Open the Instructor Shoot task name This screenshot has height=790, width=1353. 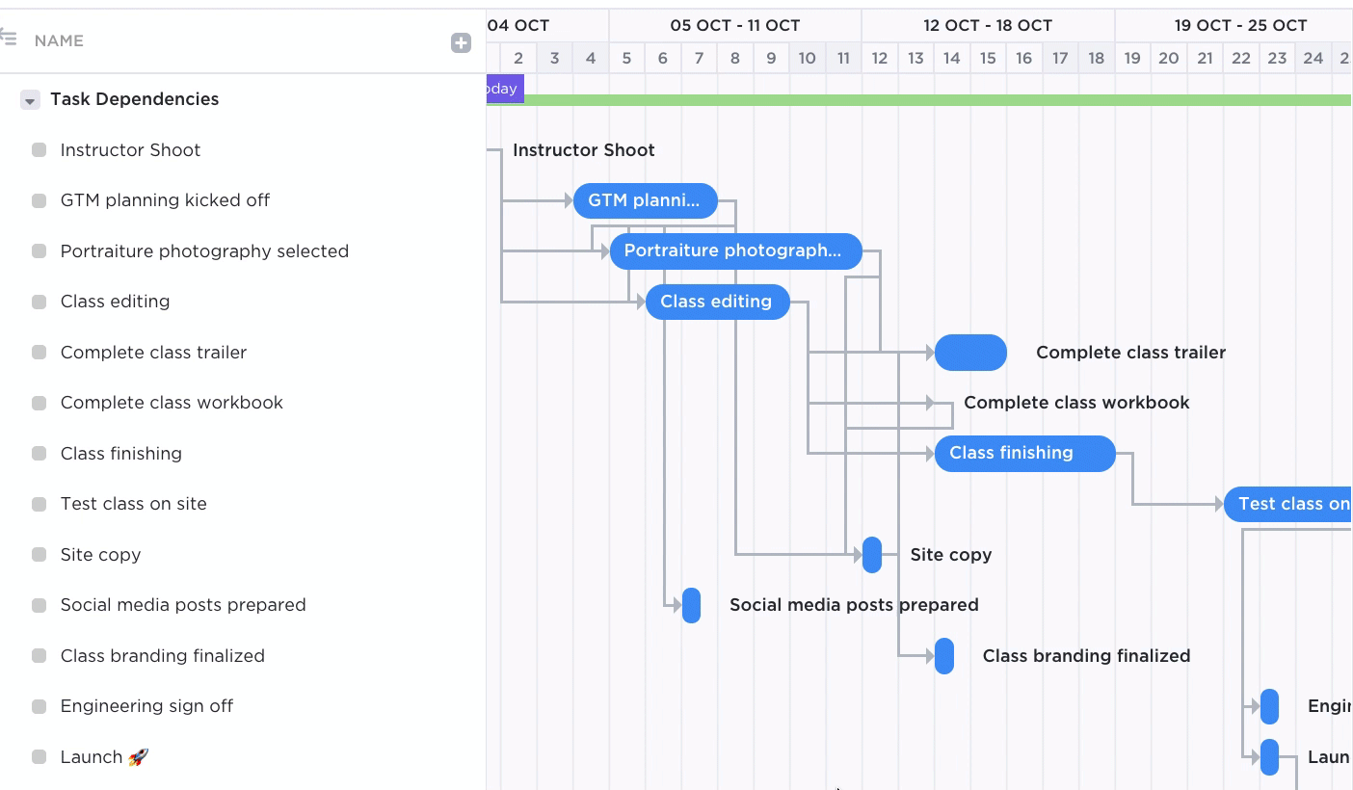pos(129,150)
